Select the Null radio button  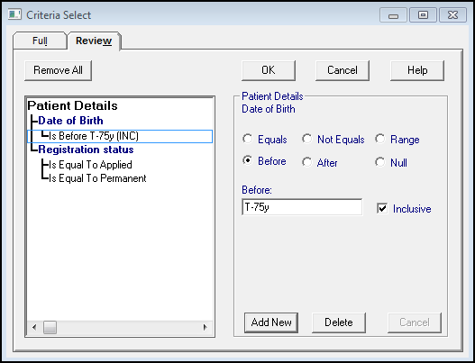379,162
